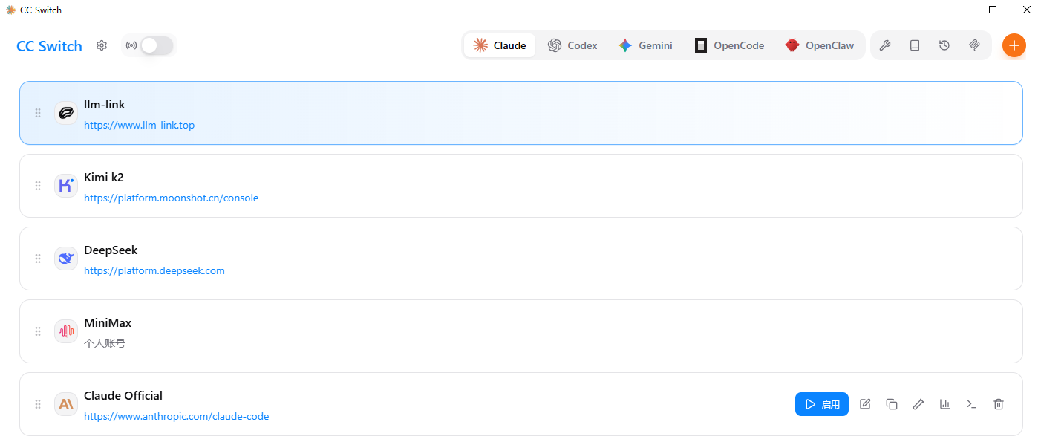Screen dimensions: 1041x445
Task: Select the Claude Official provider name
Action: (x=123, y=396)
